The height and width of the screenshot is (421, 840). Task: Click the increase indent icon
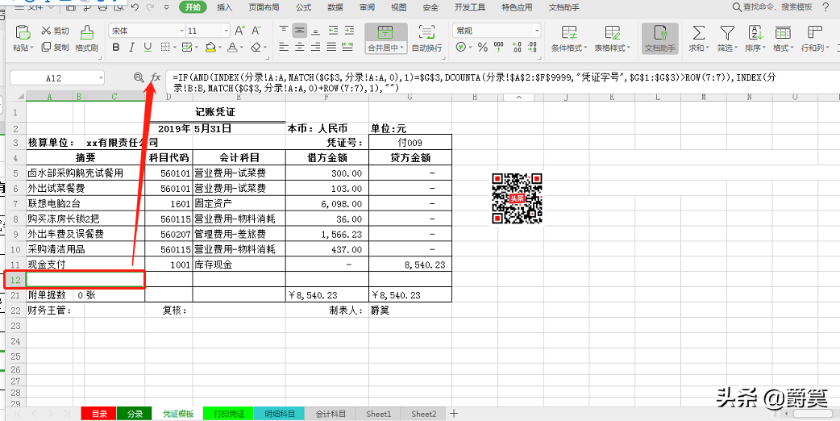pyautogui.click(x=349, y=31)
